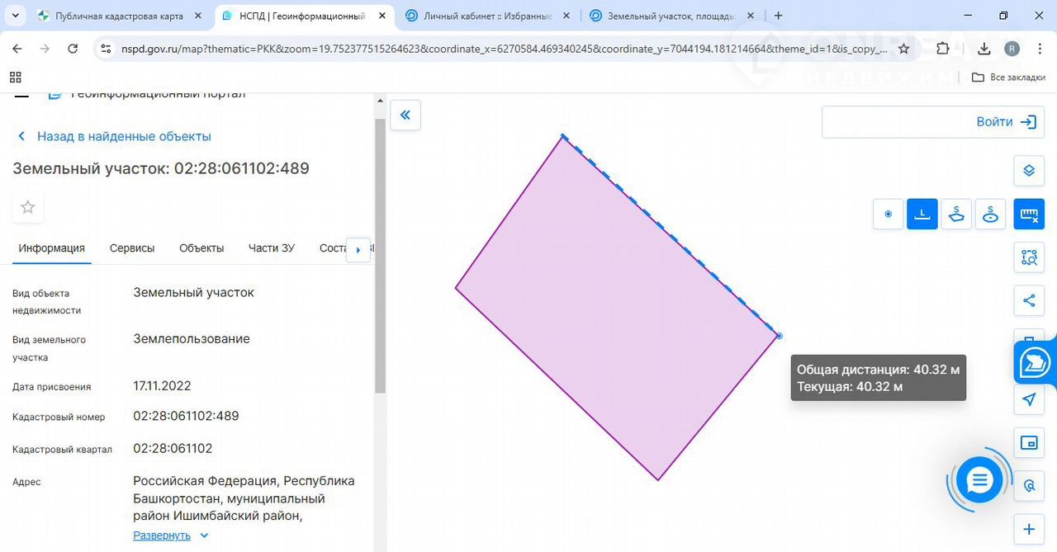The height and width of the screenshot is (552, 1057).
Task: Select the polygon area measurement tool
Action: 956,215
